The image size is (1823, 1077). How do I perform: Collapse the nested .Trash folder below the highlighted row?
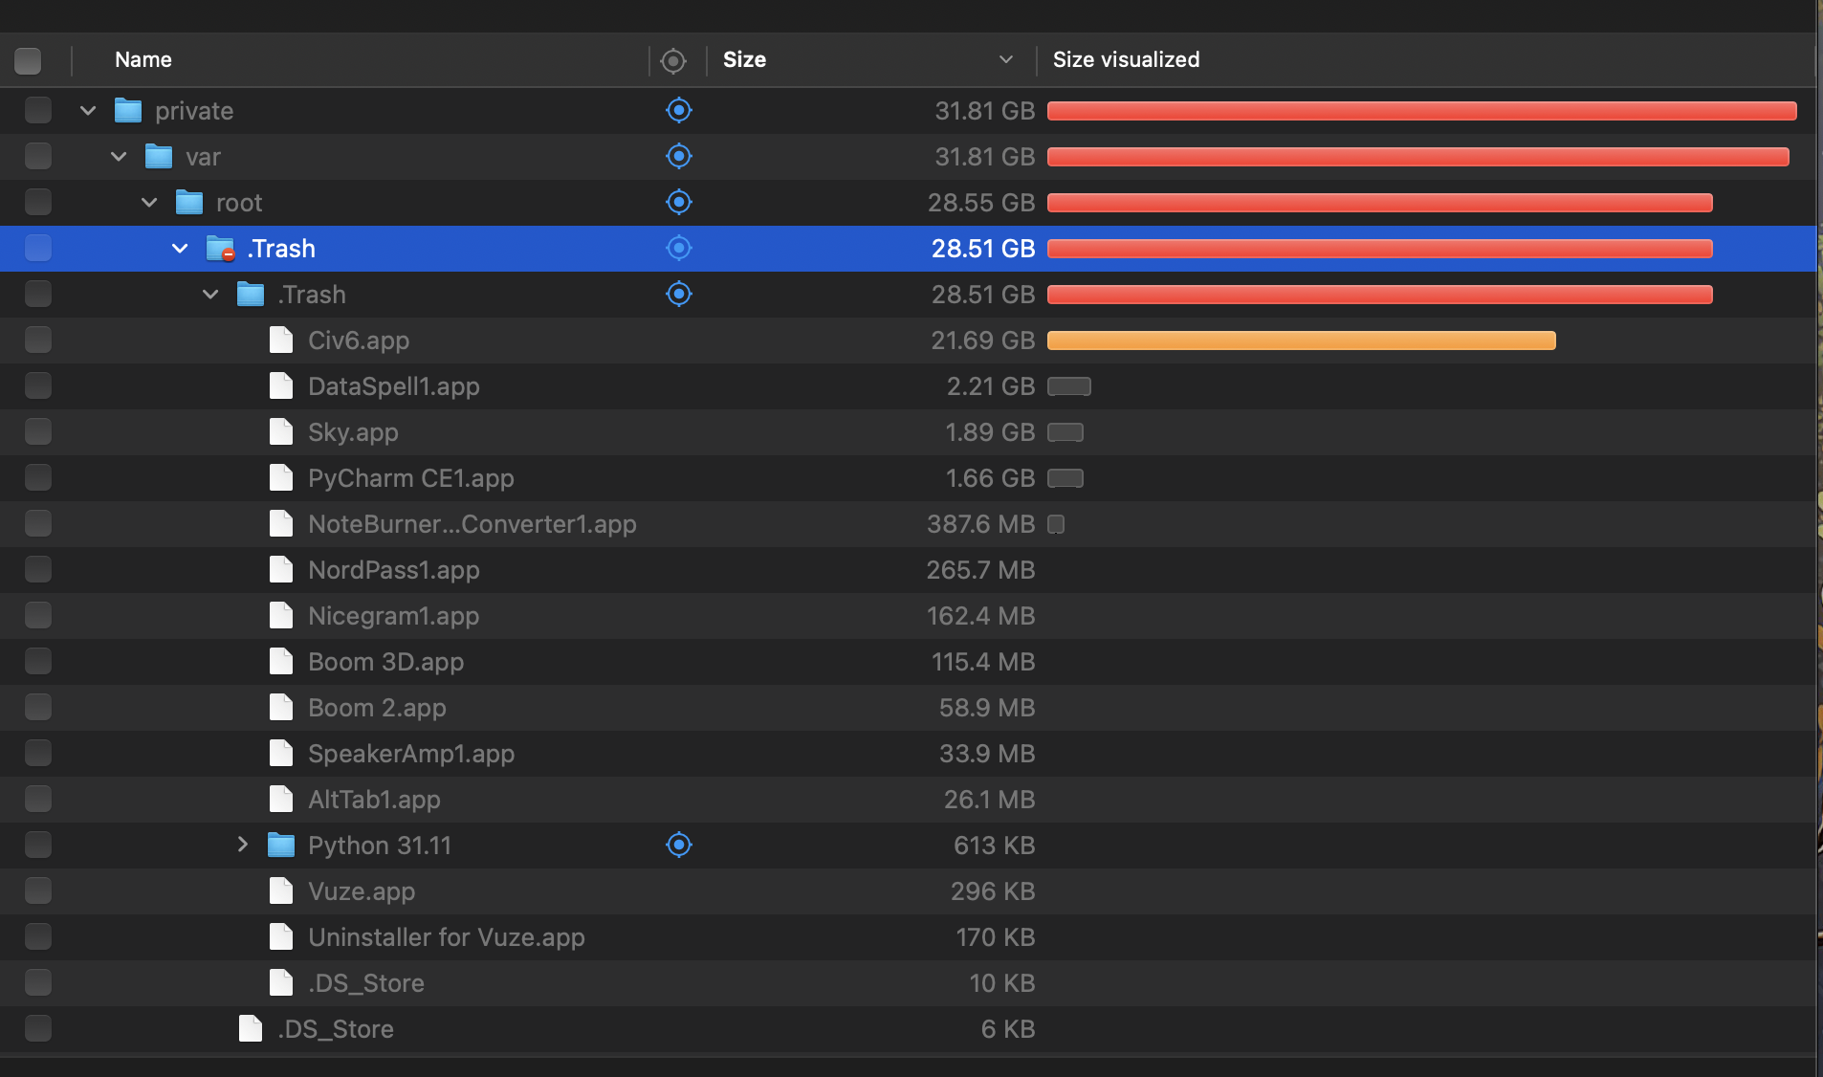[210, 295]
